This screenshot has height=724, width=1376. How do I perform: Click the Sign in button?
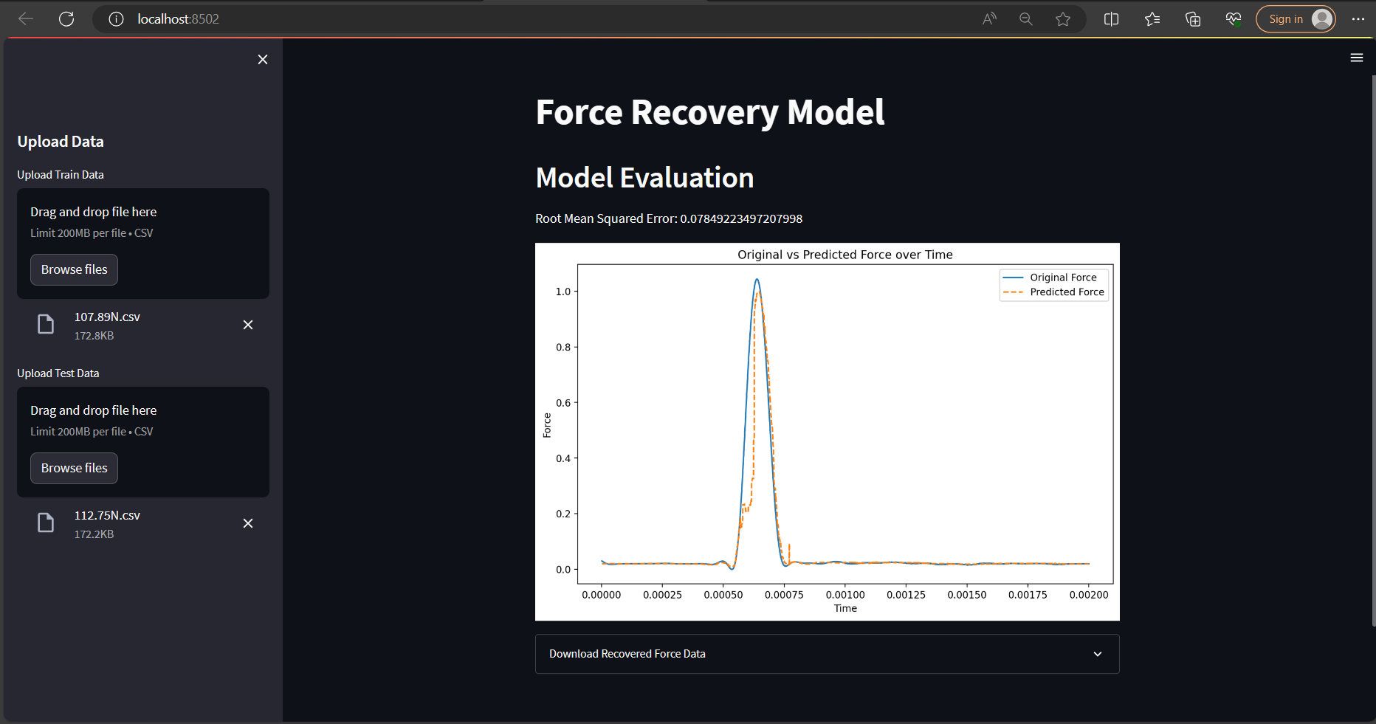1296,19
